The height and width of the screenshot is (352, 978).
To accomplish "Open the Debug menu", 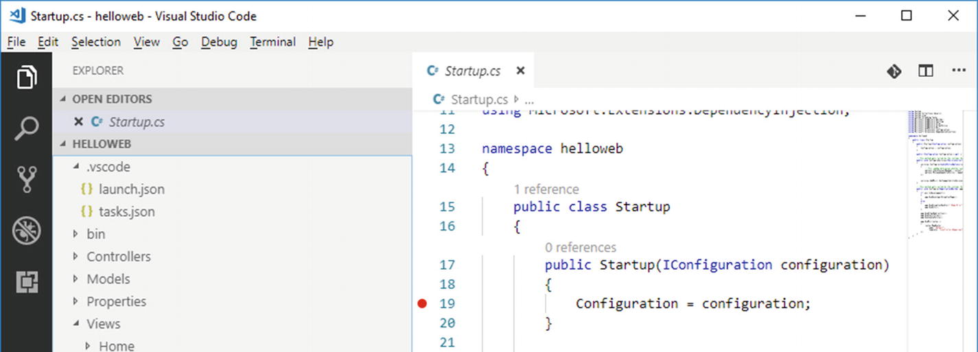I will 219,42.
